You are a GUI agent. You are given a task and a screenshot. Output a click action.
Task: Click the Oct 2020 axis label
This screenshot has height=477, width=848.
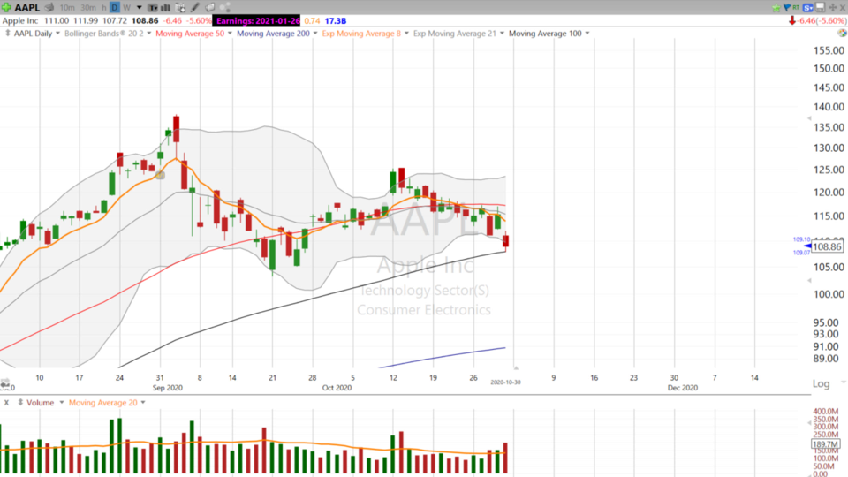tap(337, 387)
